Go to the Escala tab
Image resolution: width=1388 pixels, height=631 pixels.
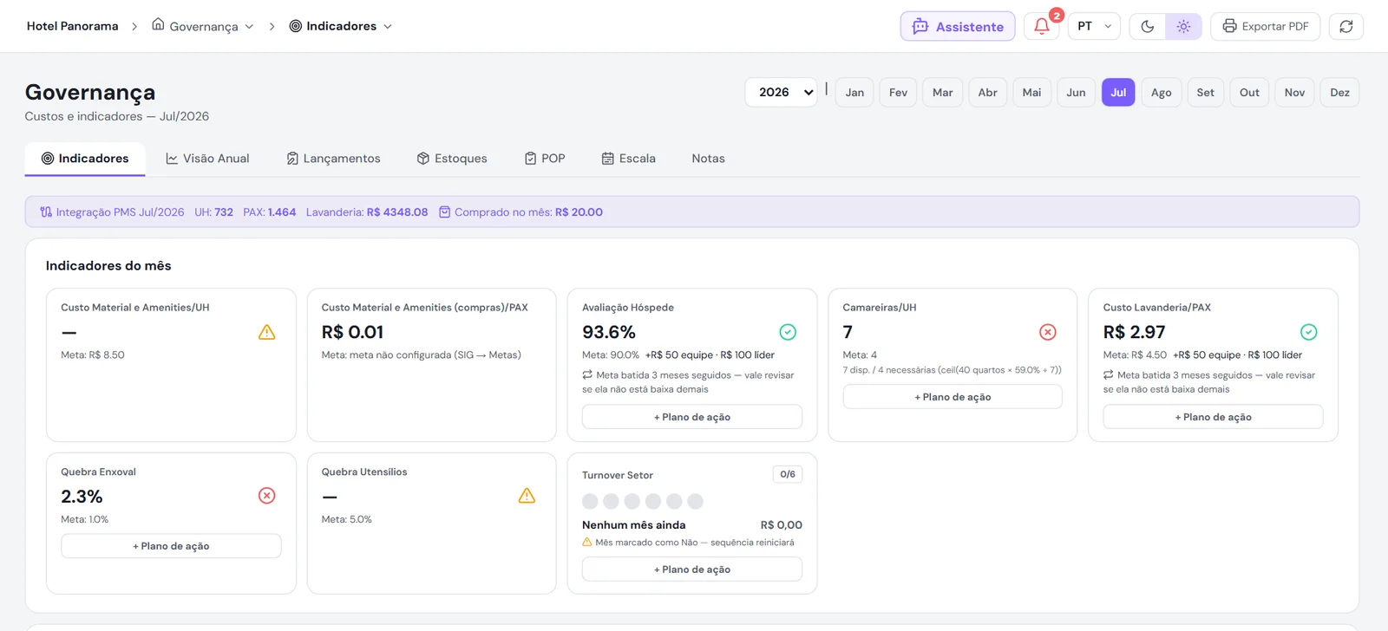click(x=629, y=159)
